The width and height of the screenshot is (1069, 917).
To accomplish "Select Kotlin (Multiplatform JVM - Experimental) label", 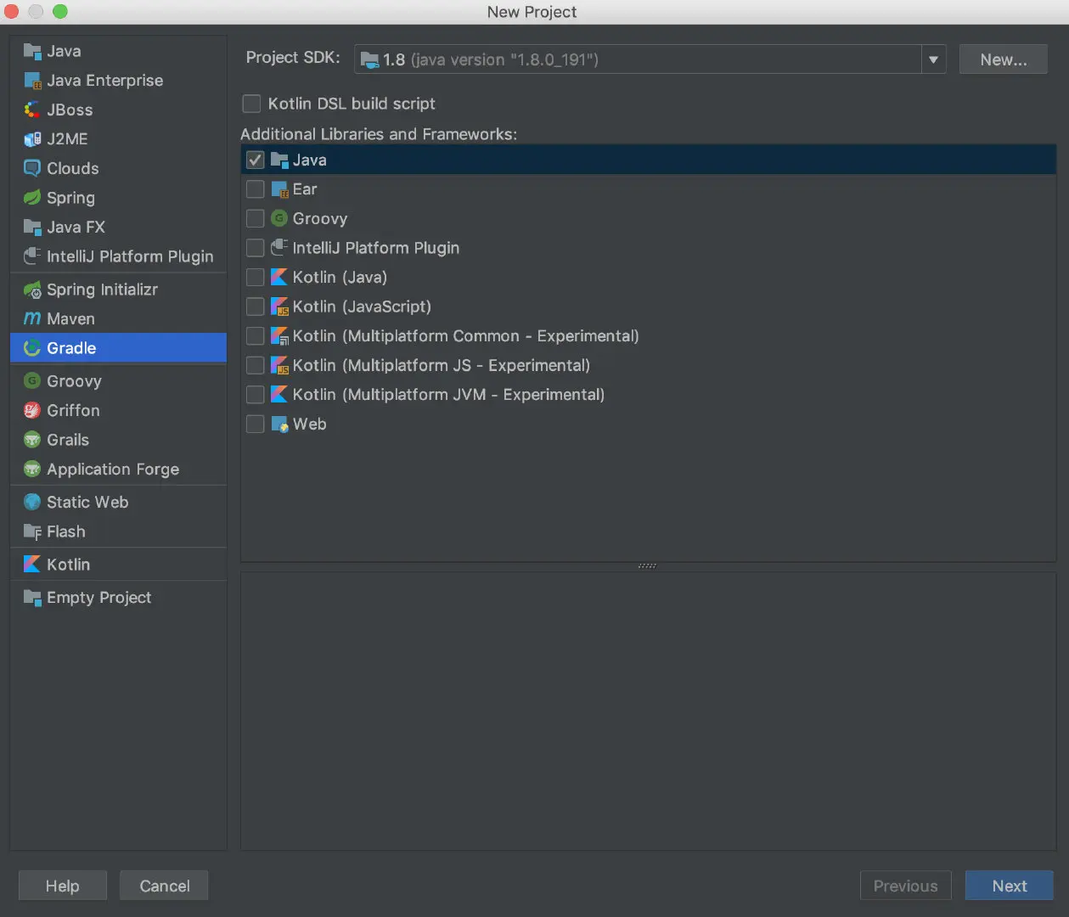I will 448,395.
